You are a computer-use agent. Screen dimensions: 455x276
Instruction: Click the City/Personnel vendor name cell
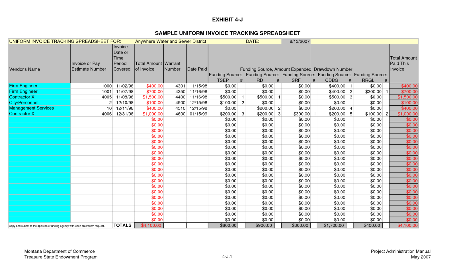click(x=39, y=103)
